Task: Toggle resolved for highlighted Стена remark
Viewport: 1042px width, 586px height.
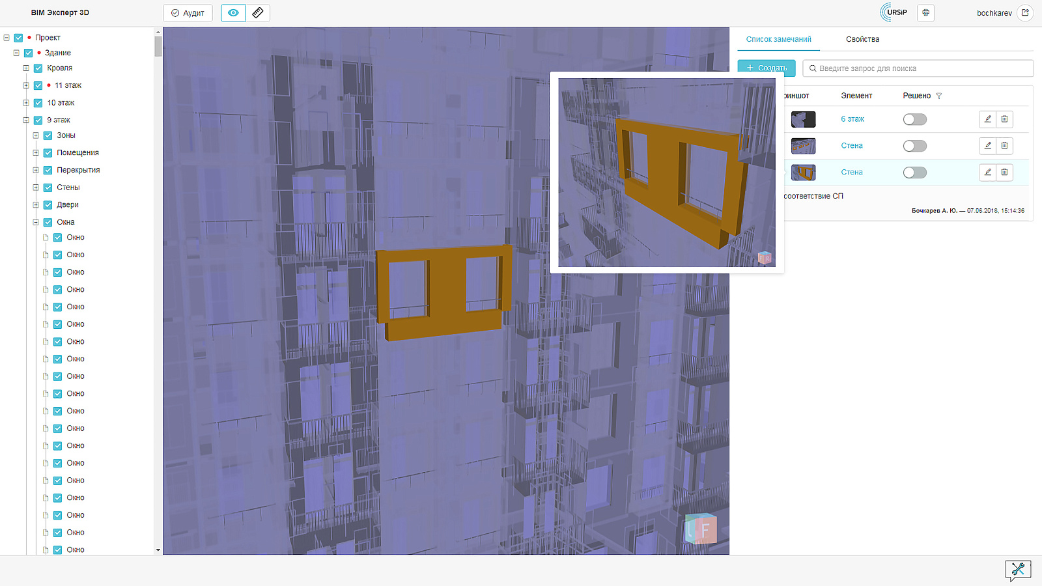Action: (914, 173)
